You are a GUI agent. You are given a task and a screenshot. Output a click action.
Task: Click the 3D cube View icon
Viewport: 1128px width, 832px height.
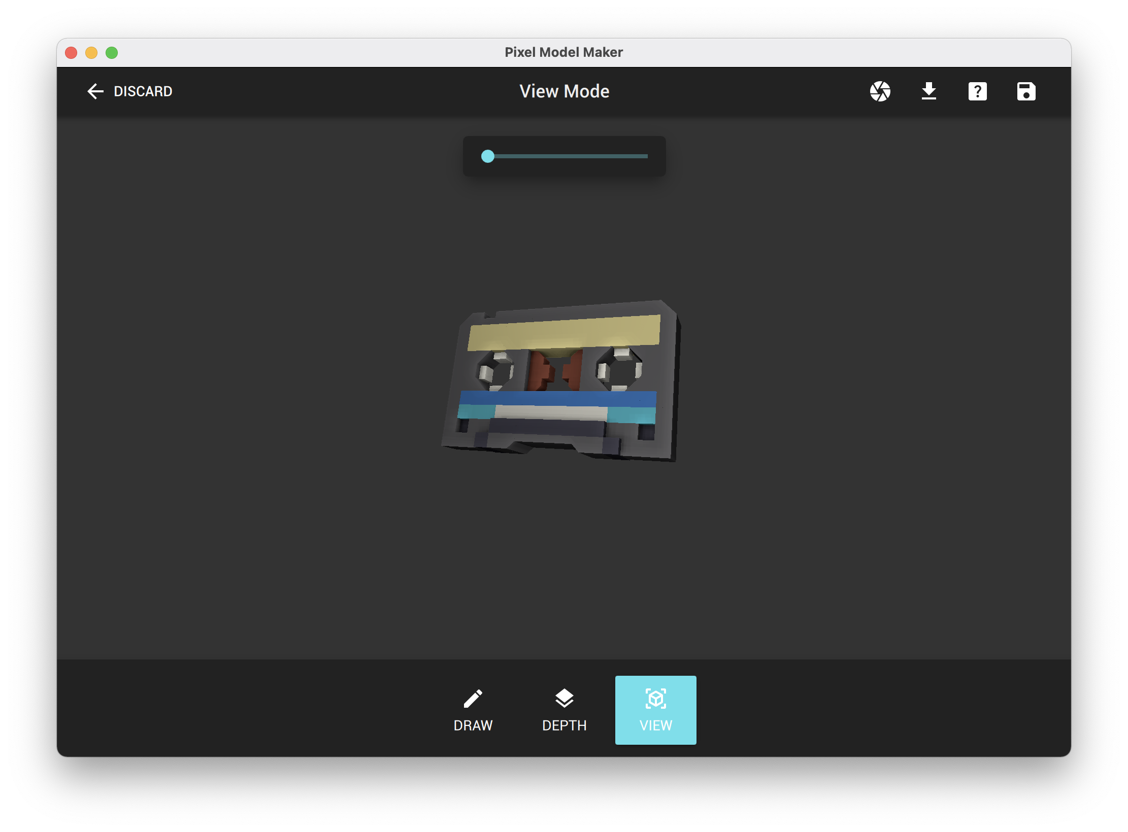[x=655, y=699]
